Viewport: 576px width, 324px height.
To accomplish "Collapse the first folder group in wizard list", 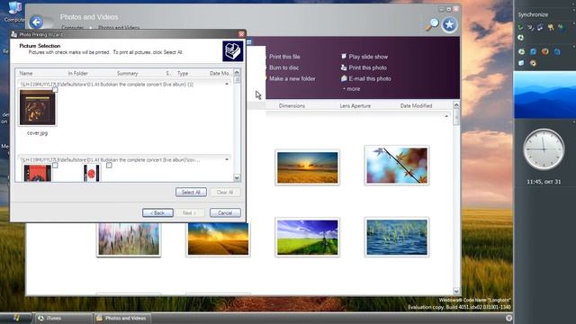I will point(227,84).
